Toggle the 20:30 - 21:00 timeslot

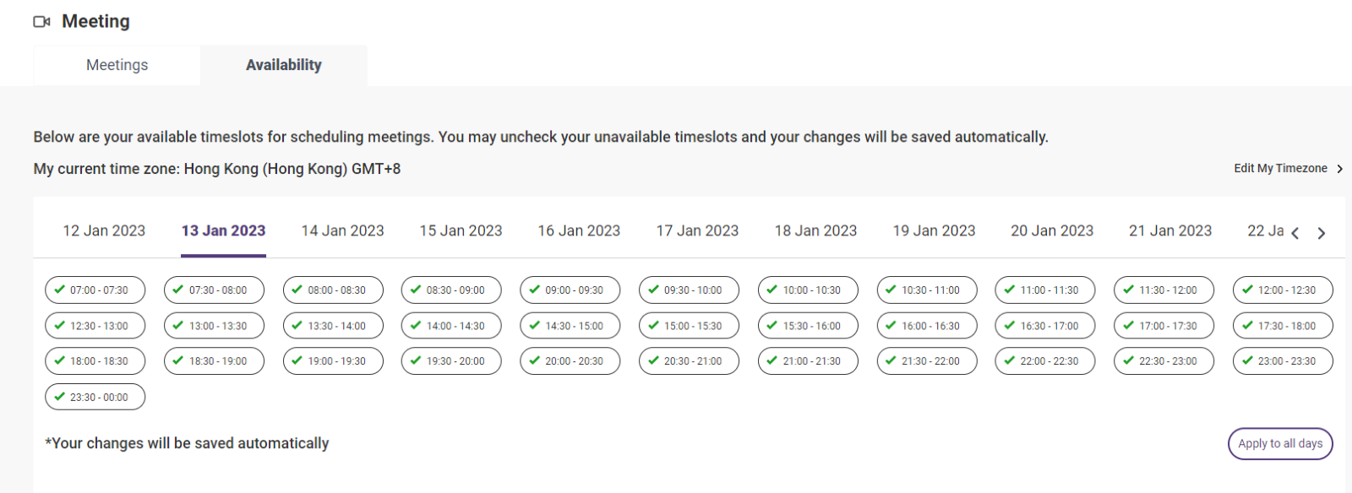tap(689, 361)
